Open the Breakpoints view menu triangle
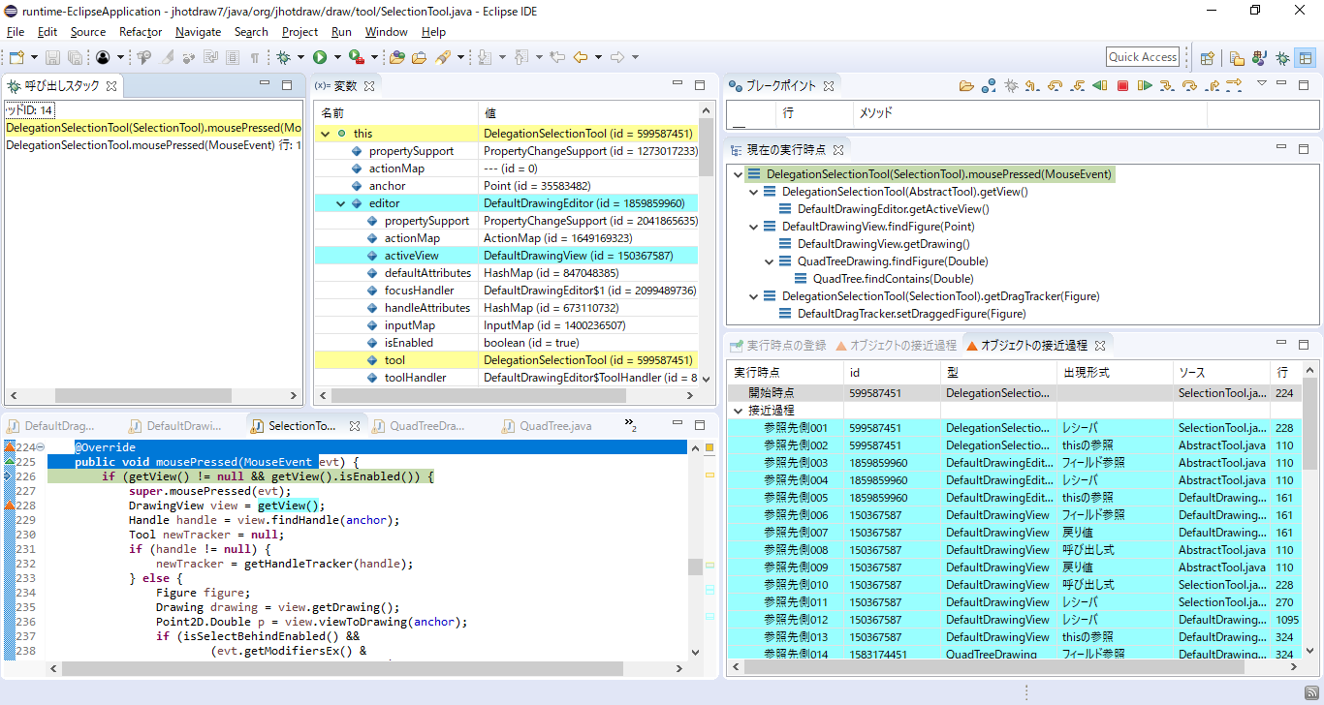Viewport: 1324px width, 705px height. 1262,83
